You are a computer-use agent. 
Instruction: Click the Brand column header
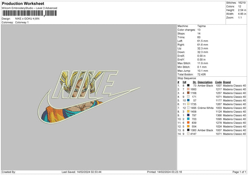tap(227, 82)
